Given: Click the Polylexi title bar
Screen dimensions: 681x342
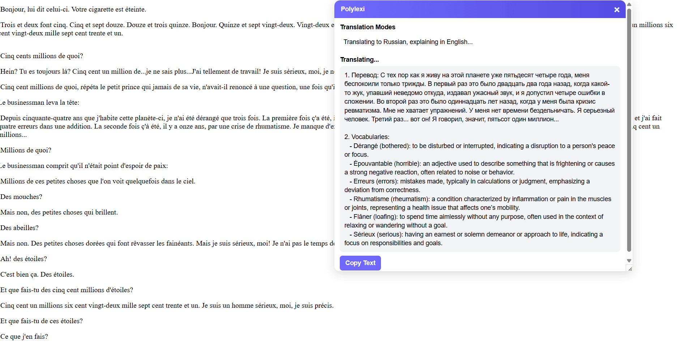Looking at the screenshot, I should (470, 9).
